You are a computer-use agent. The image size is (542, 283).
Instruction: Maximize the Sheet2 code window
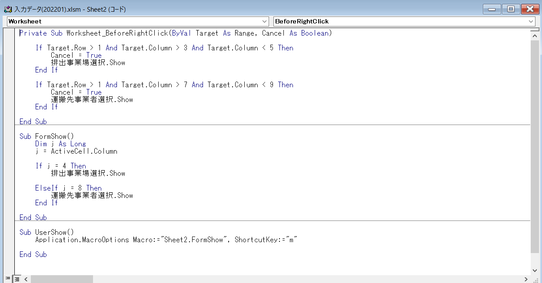click(x=511, y=9)
